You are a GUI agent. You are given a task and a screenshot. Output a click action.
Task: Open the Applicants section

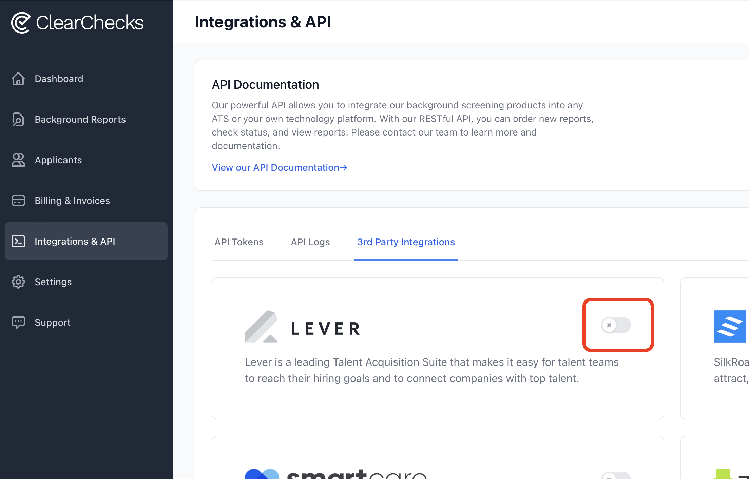click(x=58, y=160)
